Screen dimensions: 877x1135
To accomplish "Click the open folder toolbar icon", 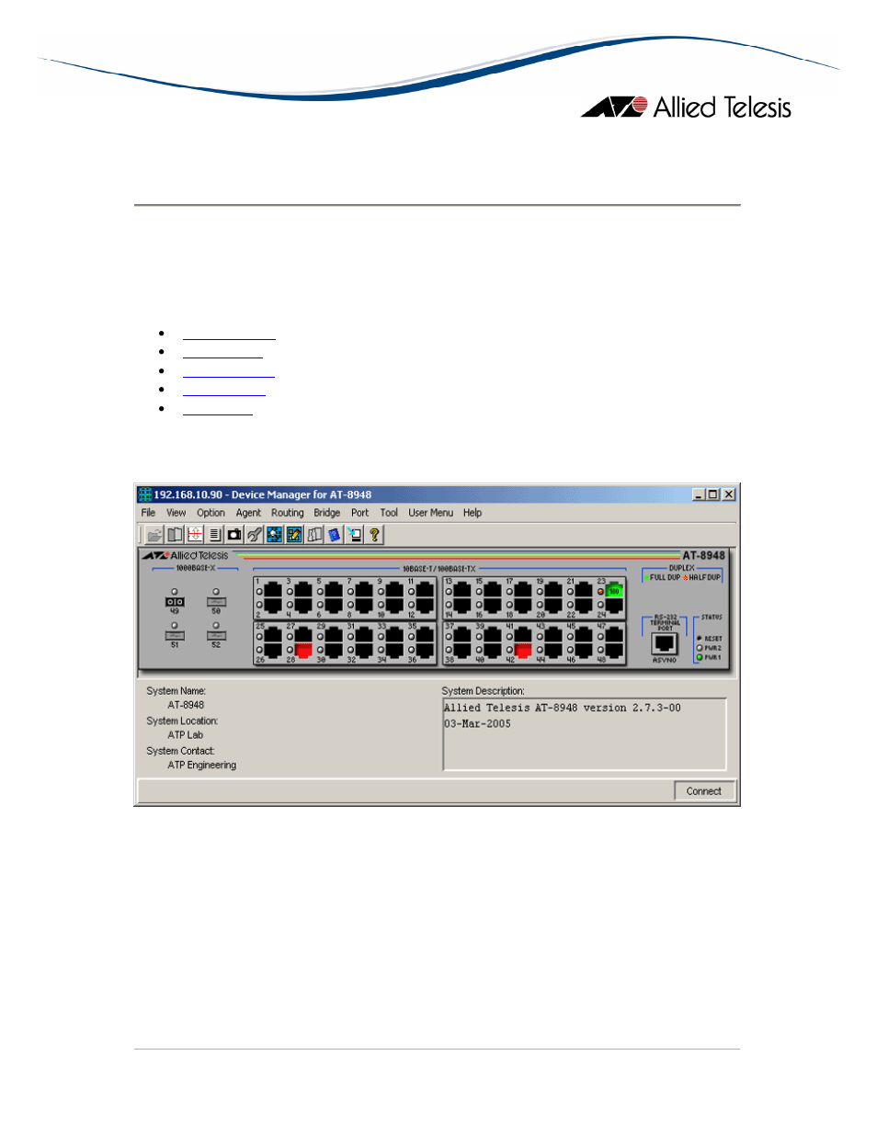I will pos(154,535).
